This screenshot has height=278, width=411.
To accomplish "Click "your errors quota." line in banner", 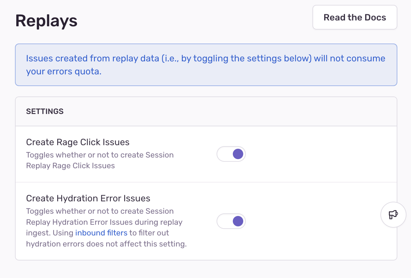I will (64, 71).
